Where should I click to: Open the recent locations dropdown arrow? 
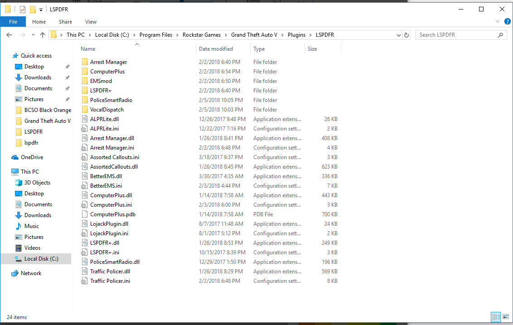[x=33, y=35]
